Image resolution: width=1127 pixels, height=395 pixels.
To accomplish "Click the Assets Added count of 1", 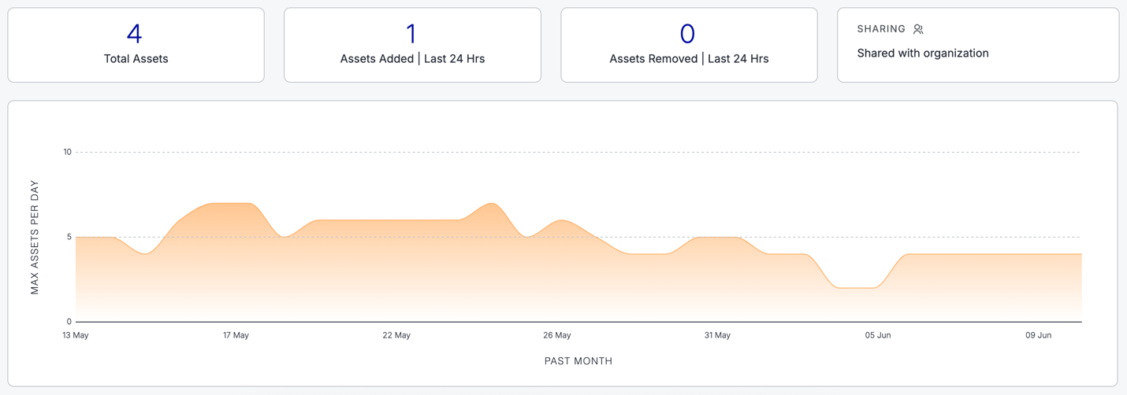I will click(411, 34).
